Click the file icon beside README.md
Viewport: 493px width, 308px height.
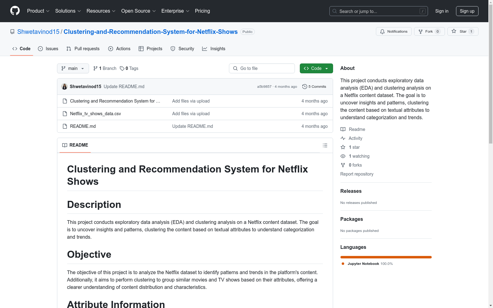pyautogui.click(x=65, y=126)
